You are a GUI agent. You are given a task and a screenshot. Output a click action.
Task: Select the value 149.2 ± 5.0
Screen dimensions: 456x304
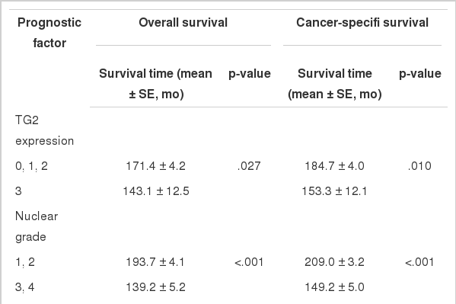coord(334,287)
